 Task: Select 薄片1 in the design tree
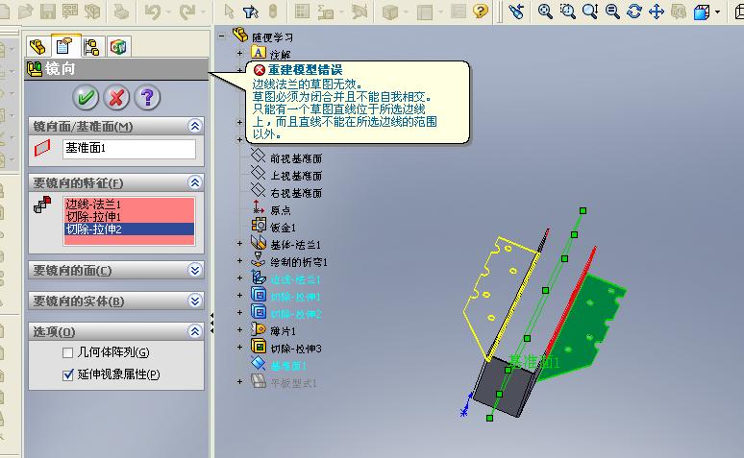pyautogui.click(x=284, y=331)
